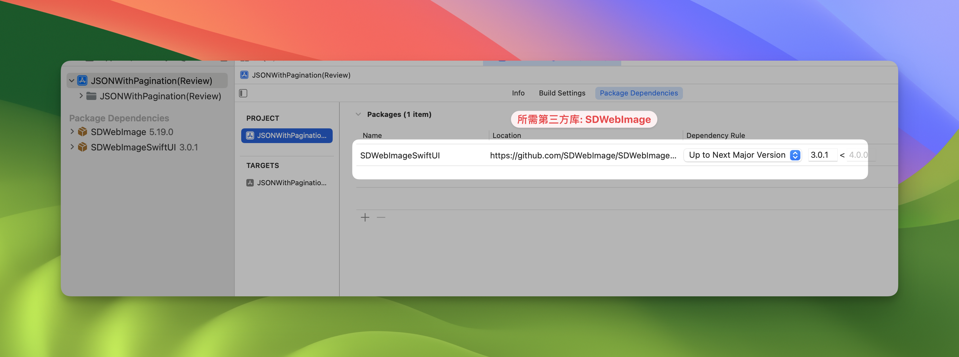Add a package with the plus button

[365, 217]
